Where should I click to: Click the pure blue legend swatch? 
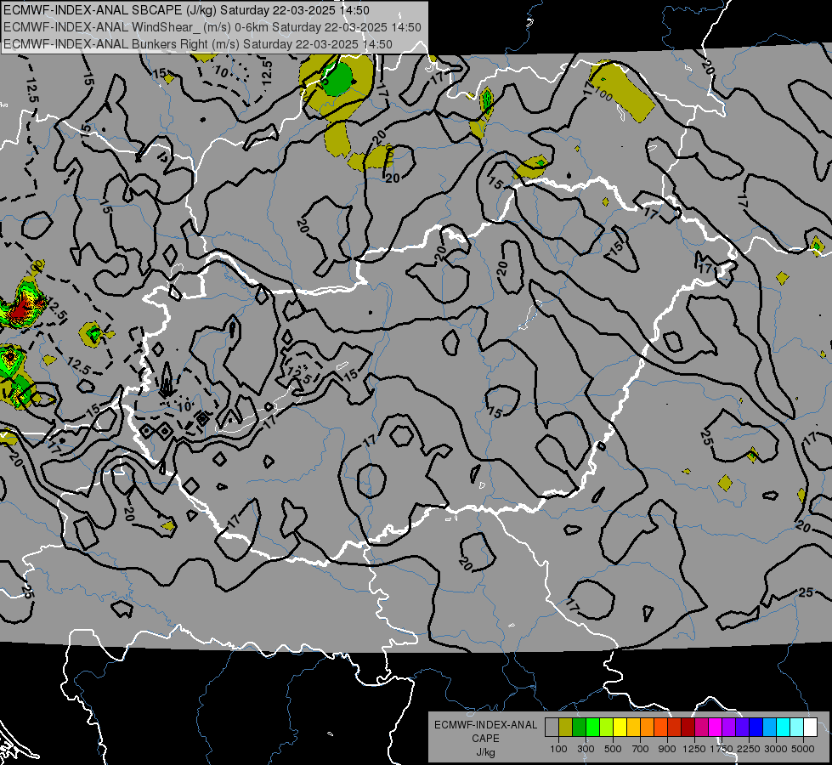756,727
